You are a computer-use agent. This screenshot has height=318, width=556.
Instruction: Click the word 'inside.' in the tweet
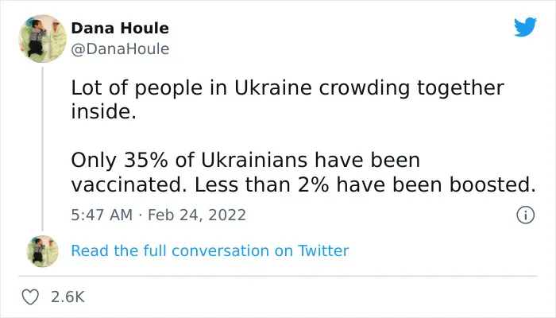click(x=103, y=111)
